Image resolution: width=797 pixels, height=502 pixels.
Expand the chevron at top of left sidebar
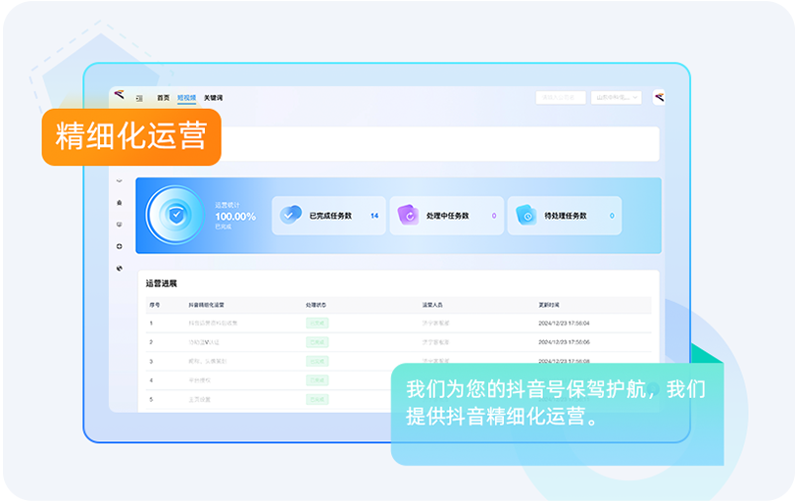[x=120, y=180]
